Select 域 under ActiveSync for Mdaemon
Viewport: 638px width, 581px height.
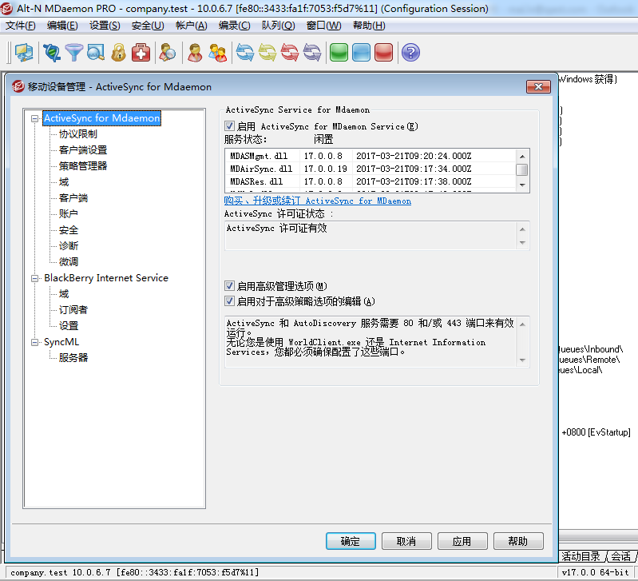point(64,182)
